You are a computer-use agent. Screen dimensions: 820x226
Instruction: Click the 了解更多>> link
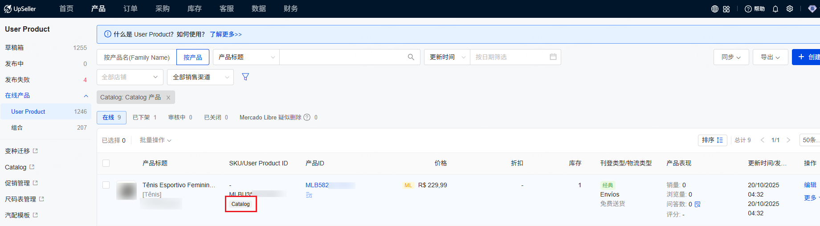pyautogui.click(x=226, y=34)
